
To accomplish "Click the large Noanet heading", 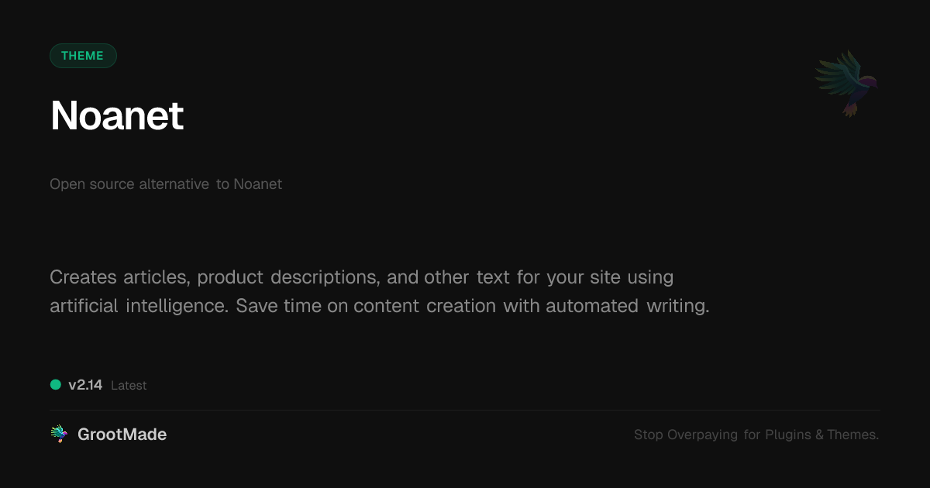I will click(117, 116).
